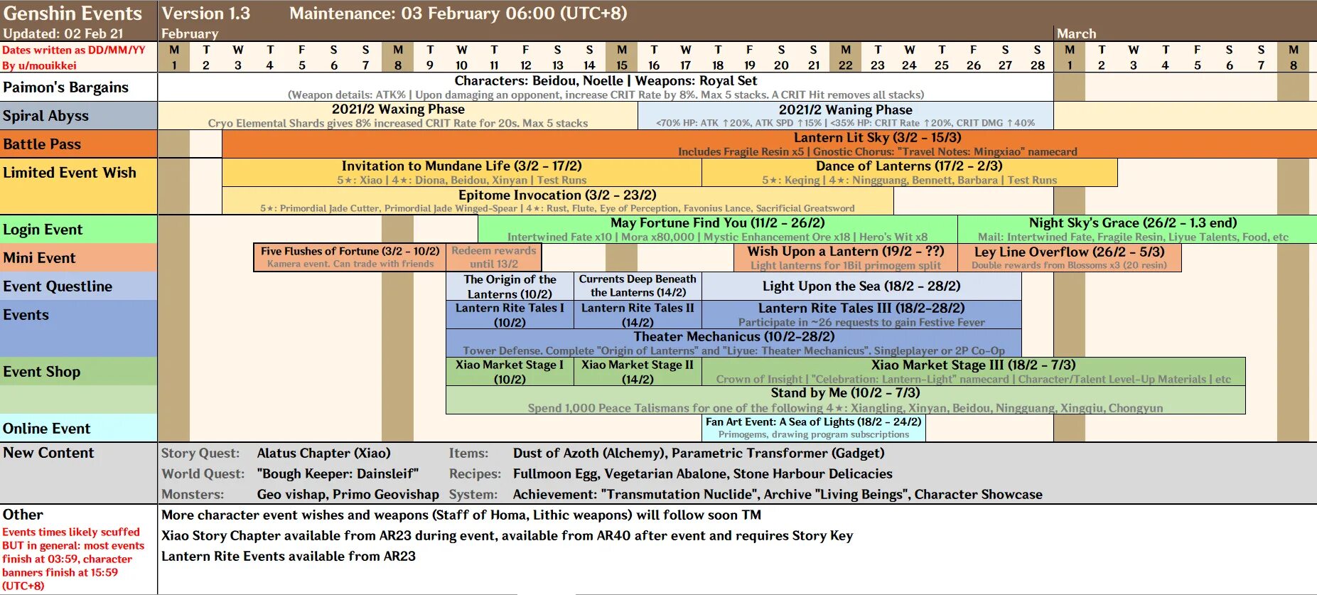Select 'Redeem rewards until 13/2' block
The width and height of the screenshot is (1317, 595).
click(x=494, y=257)
